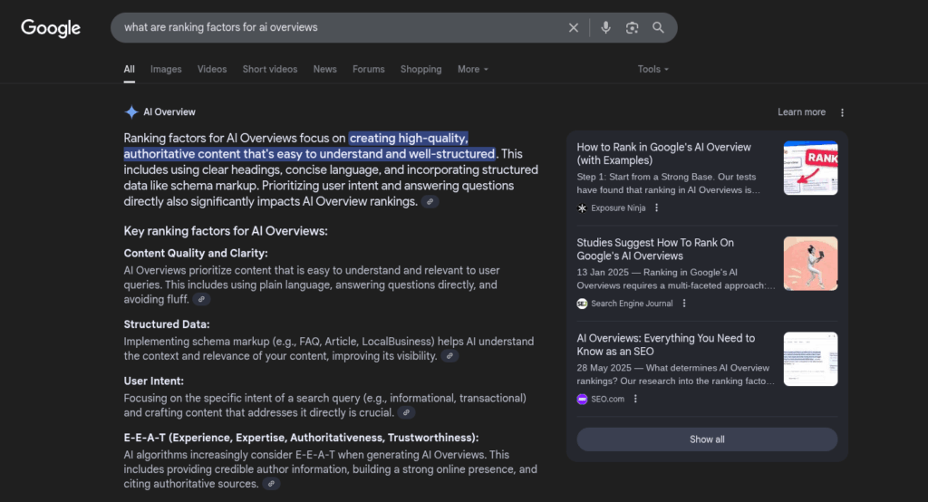Open source link icon after 'avoiding fluff'
Screen dimensions: 928x502
click(201, 300)
